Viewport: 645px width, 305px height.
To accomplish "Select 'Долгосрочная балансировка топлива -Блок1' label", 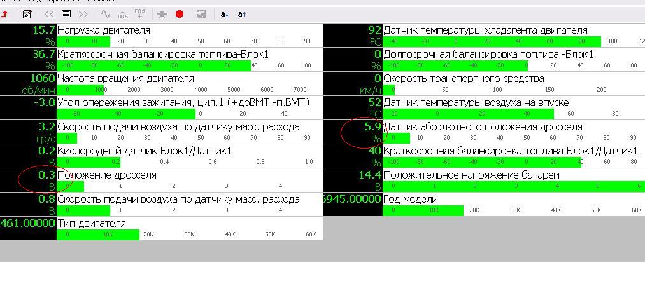I will 488,54.
